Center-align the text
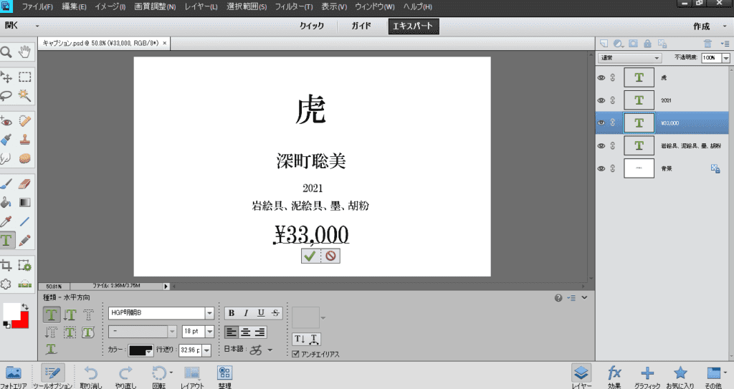 247,332
